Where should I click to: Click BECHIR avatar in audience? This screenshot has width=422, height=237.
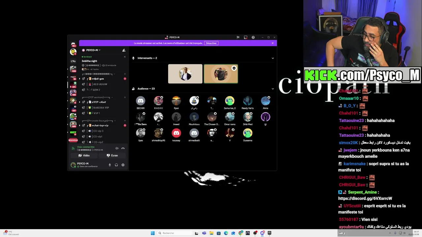141,101
